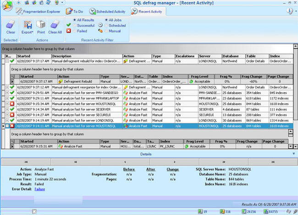This screenshot has height=215, width=298.
Task: Click status bar icon showing 19
Action: click(x=200, y=211)
